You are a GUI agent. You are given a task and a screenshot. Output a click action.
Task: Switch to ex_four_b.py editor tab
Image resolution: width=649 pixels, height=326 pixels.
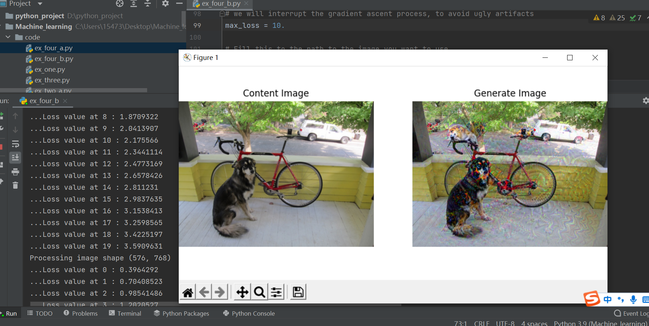(x=221, y=4)
